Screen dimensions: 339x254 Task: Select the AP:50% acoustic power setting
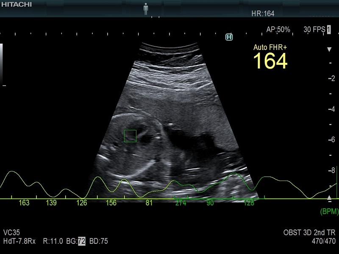click(x=278, y=30)
